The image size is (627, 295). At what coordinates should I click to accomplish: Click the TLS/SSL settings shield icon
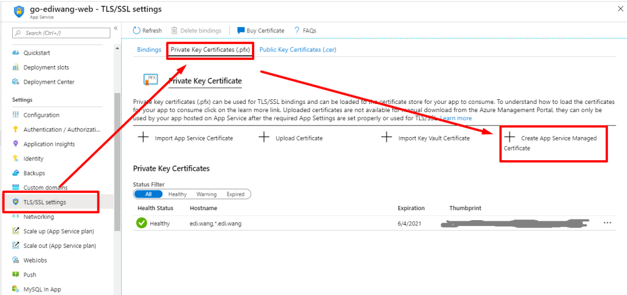pyautogui.click(x=16, y=202)
